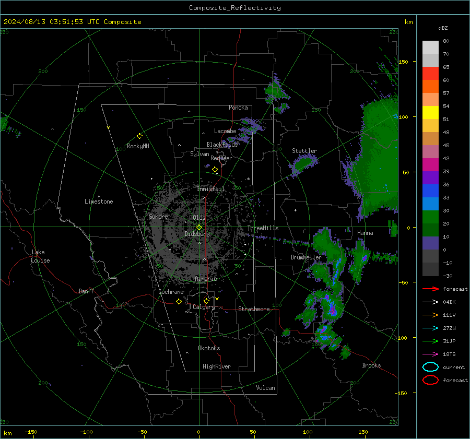
Task: Click the magenta 39-42 dBZ color swatch
Action: coord(430,164)
